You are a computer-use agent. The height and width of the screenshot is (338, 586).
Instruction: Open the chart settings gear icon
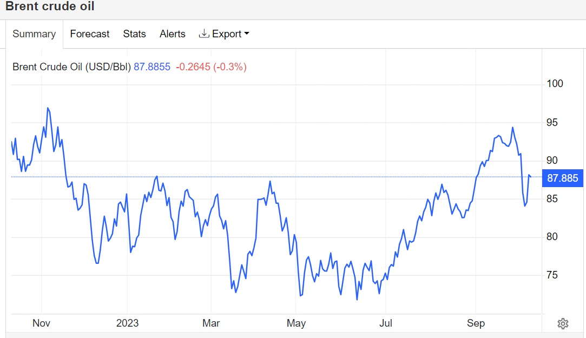pos(563,323)
